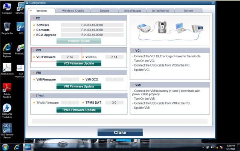Viewport: 240px width, 151px height.
Task: Open the GDS Modification desktop icon
Action: [x=20, y=71]
